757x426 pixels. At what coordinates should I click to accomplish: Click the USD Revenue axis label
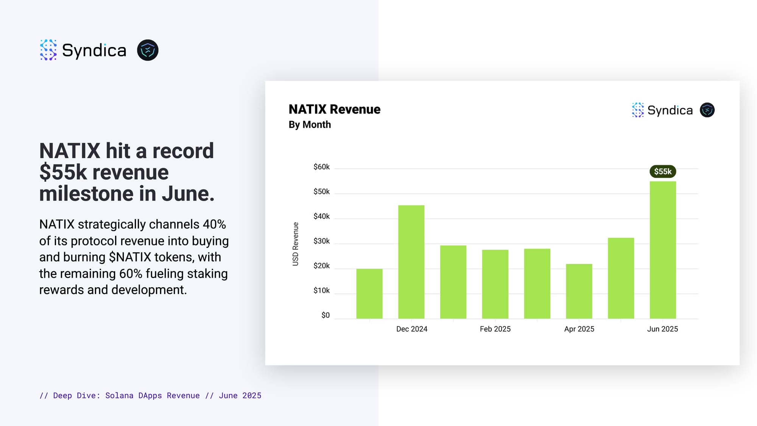click(x=296, y=244)
